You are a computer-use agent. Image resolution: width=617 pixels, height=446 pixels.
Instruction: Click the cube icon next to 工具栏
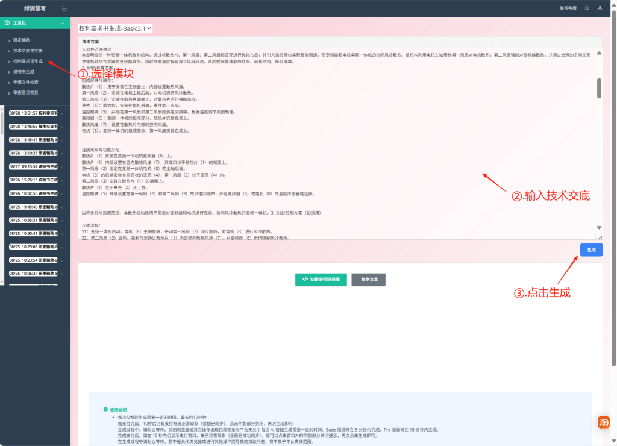[7, 24]
